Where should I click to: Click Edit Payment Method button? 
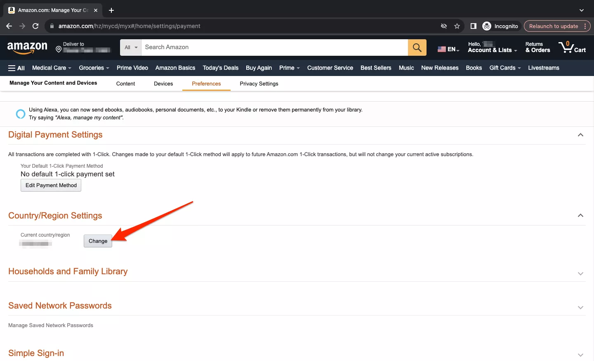[51, 185]
